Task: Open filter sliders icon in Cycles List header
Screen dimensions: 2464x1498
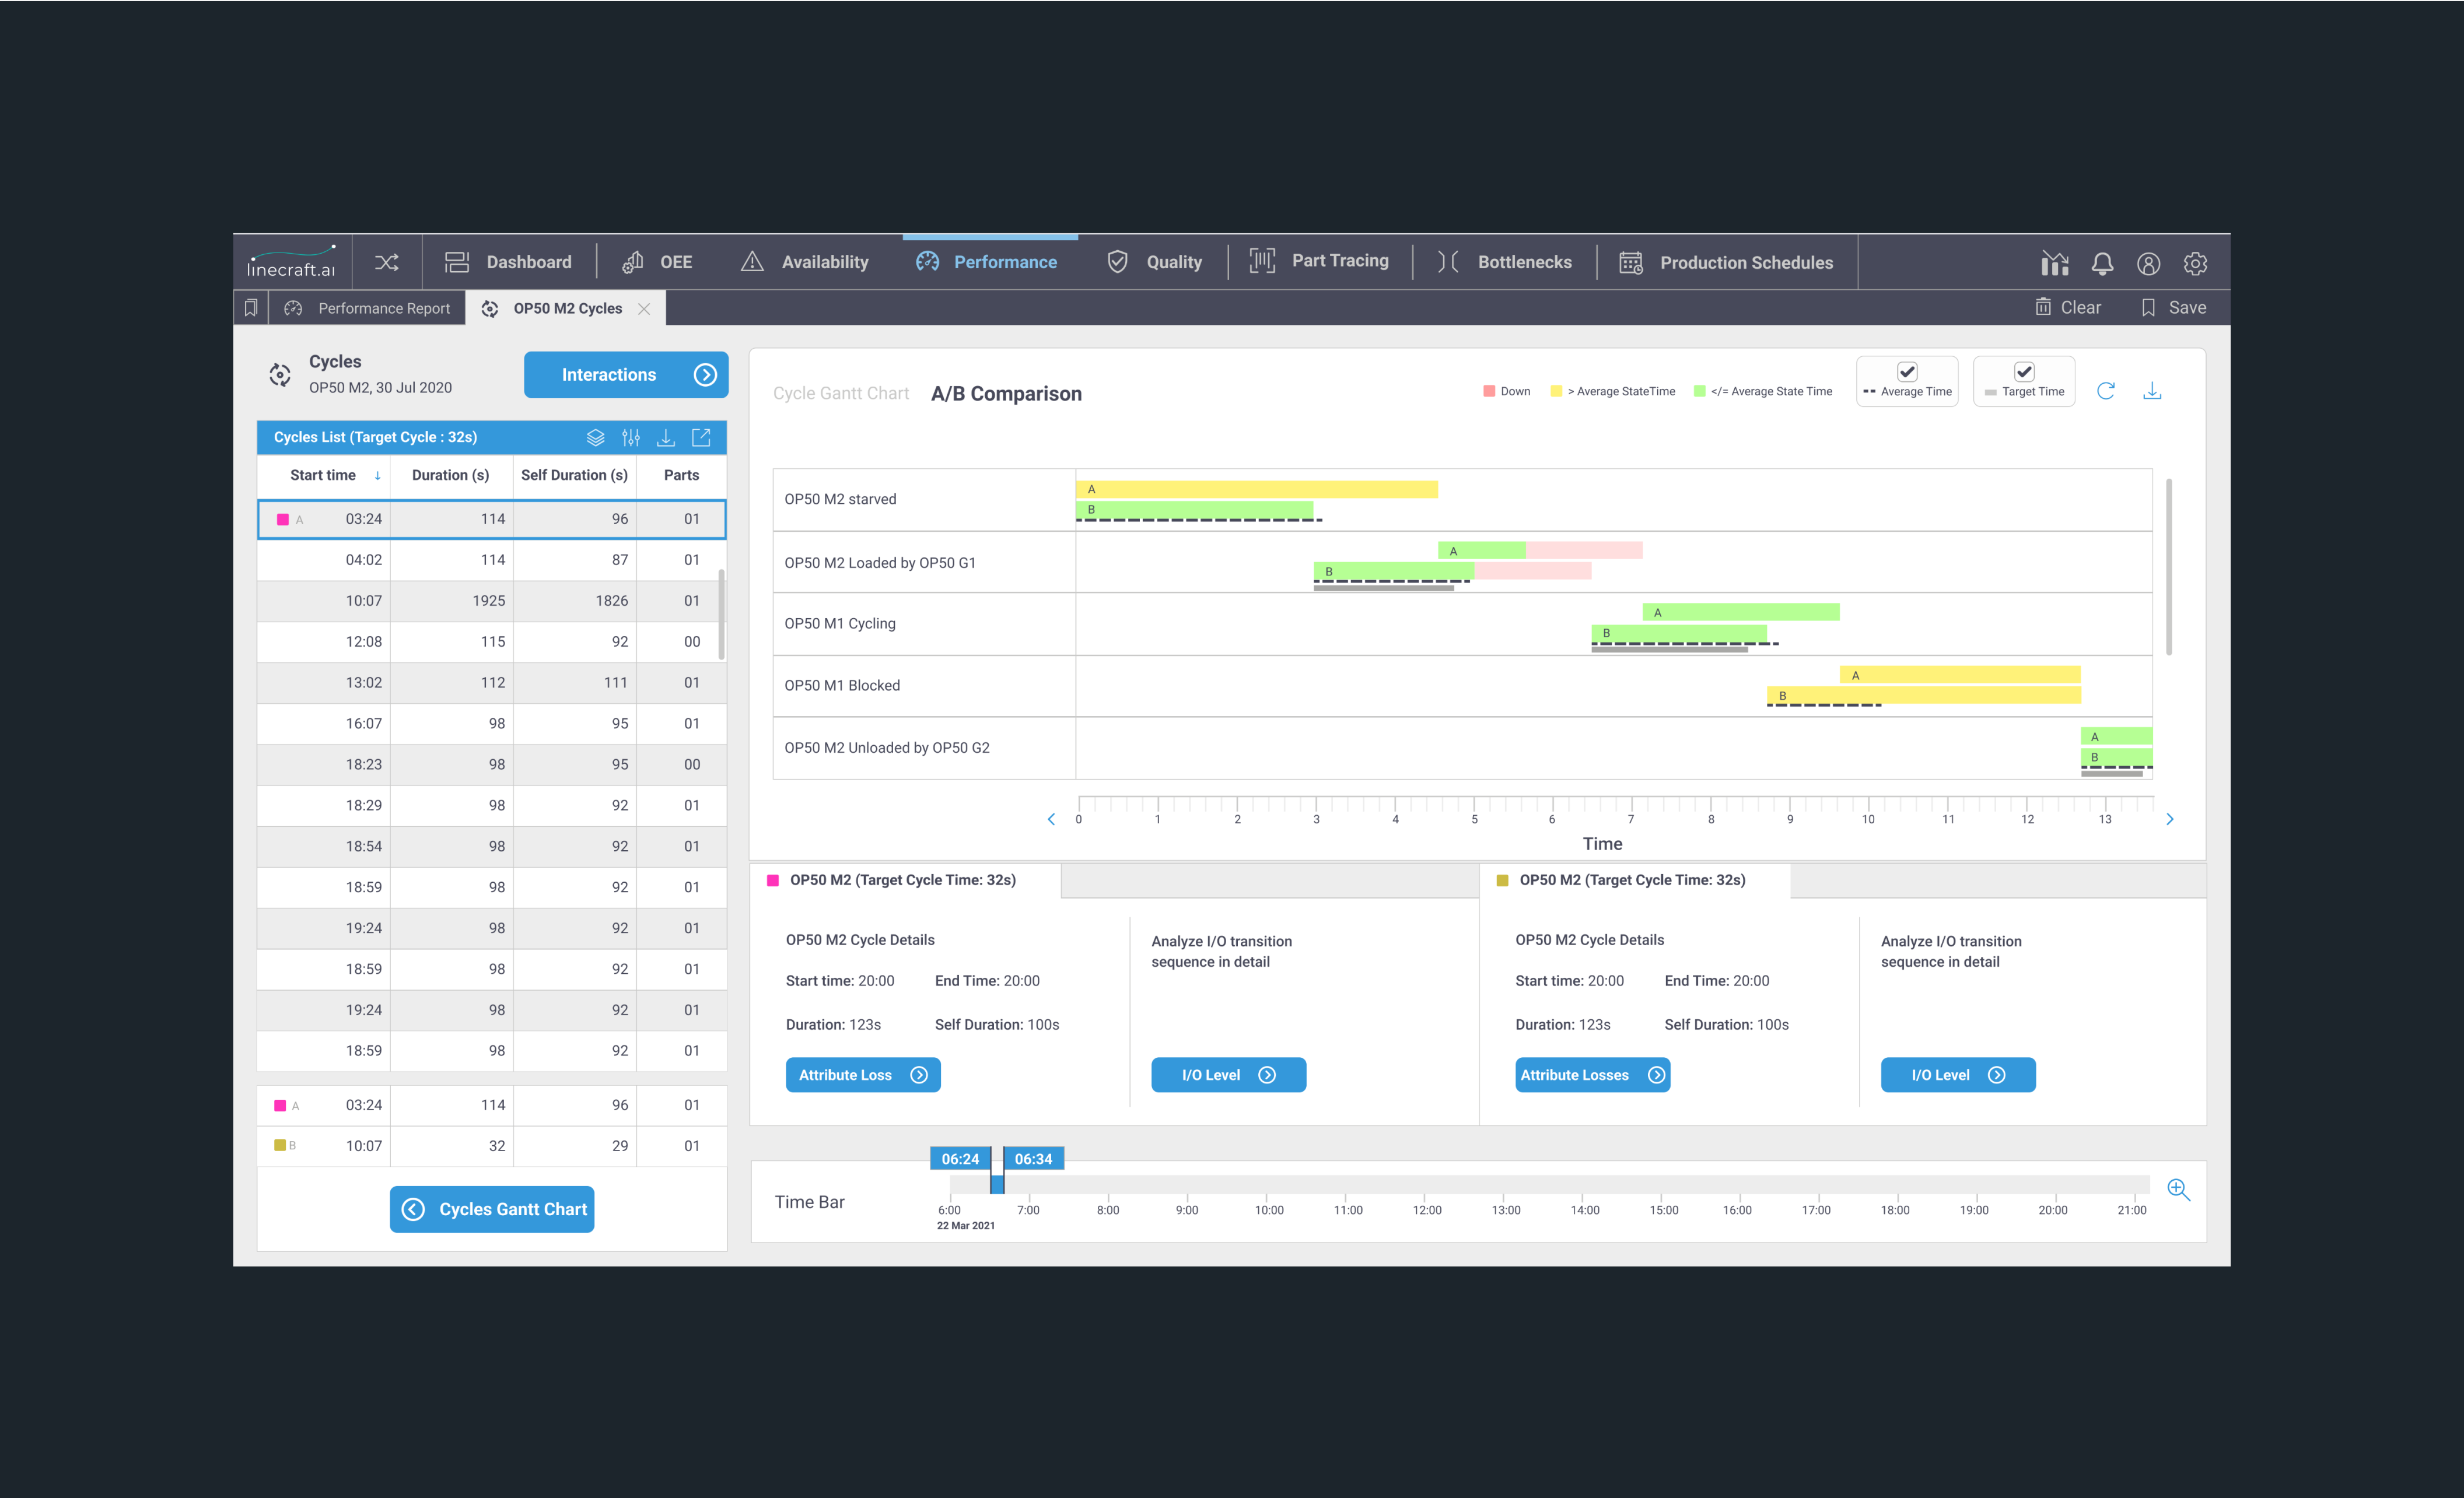Action: pyautogui.click(x=631, y=438)
